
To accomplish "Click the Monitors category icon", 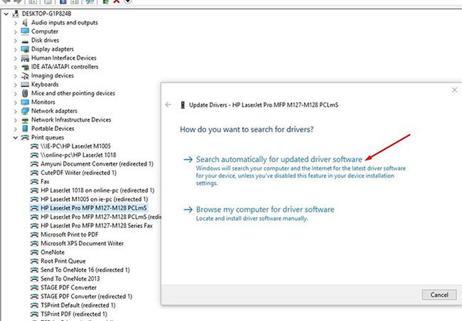I will click(x=25, y=102).
